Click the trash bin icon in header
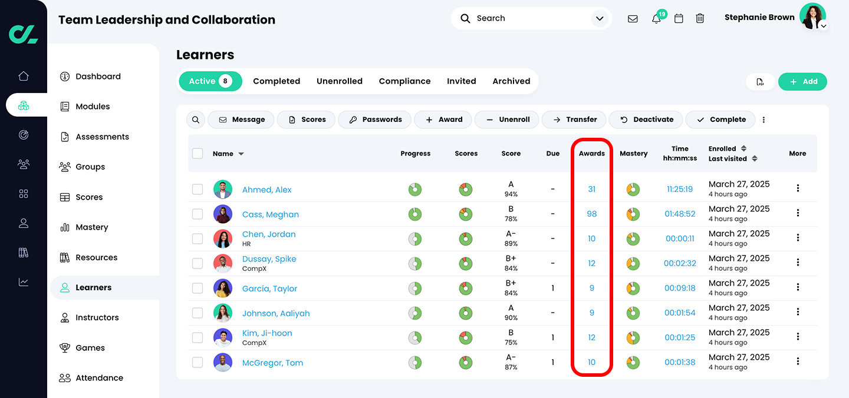This screenshot has height=398, width=849. (x=700, y=18)
